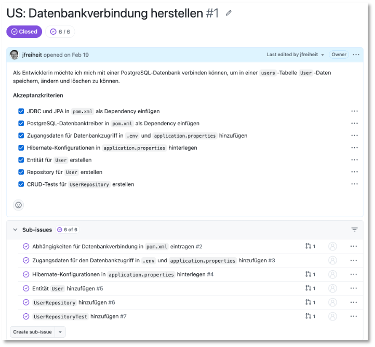
Task: Open the three-dot menu for sub-issue #7
Action: tap(354, 316)
